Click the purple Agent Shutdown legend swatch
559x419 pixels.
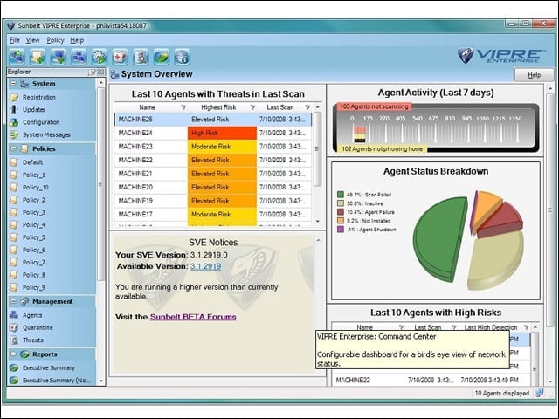(341, 230)
